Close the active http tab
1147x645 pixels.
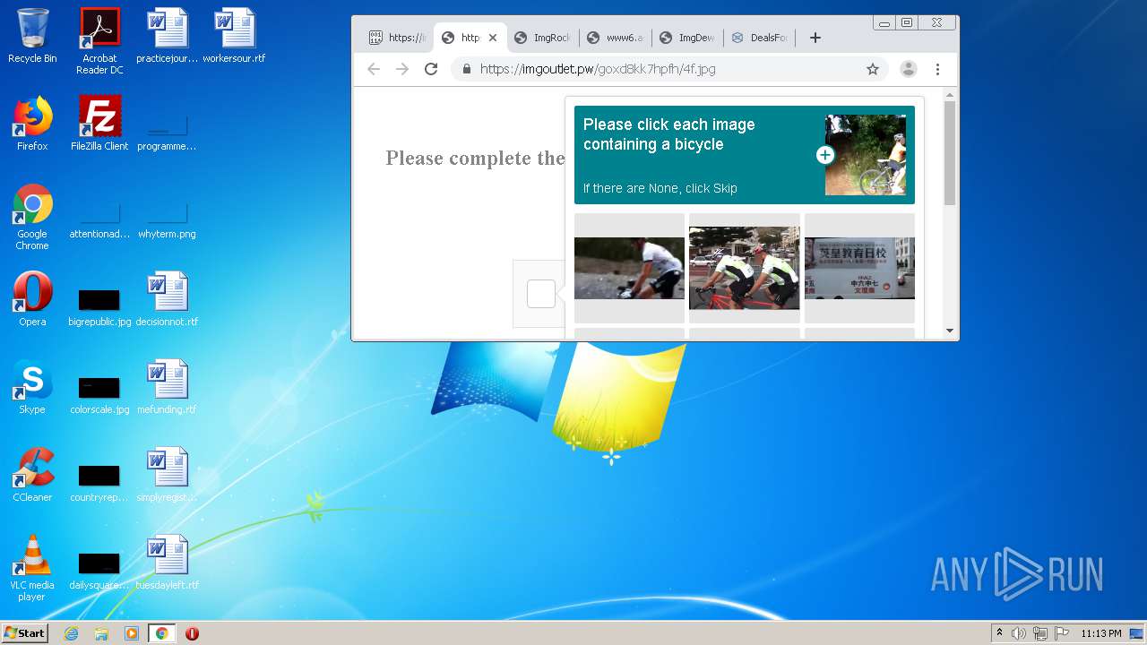pyautogui.click(x=492, y=38)
